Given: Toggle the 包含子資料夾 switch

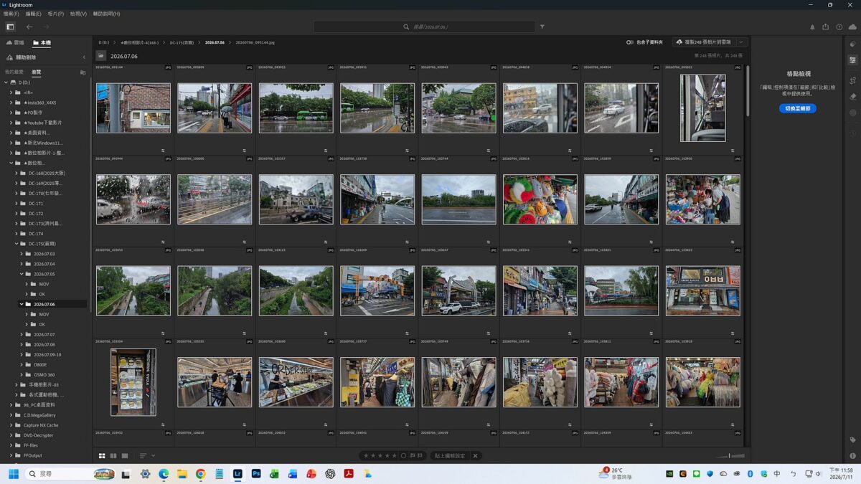Looking at the screenshot, I should tap(630, 42).
